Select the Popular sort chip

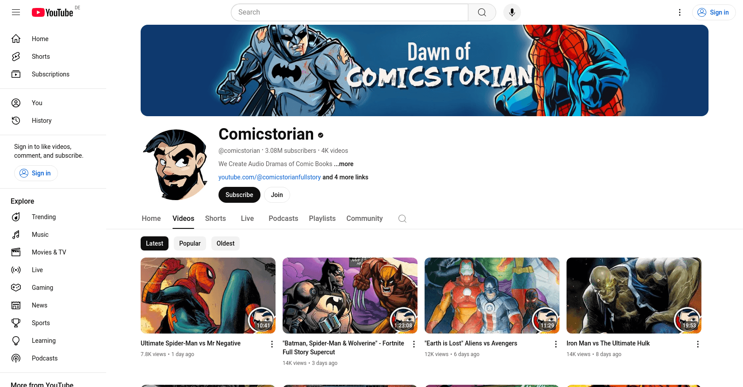190,243
